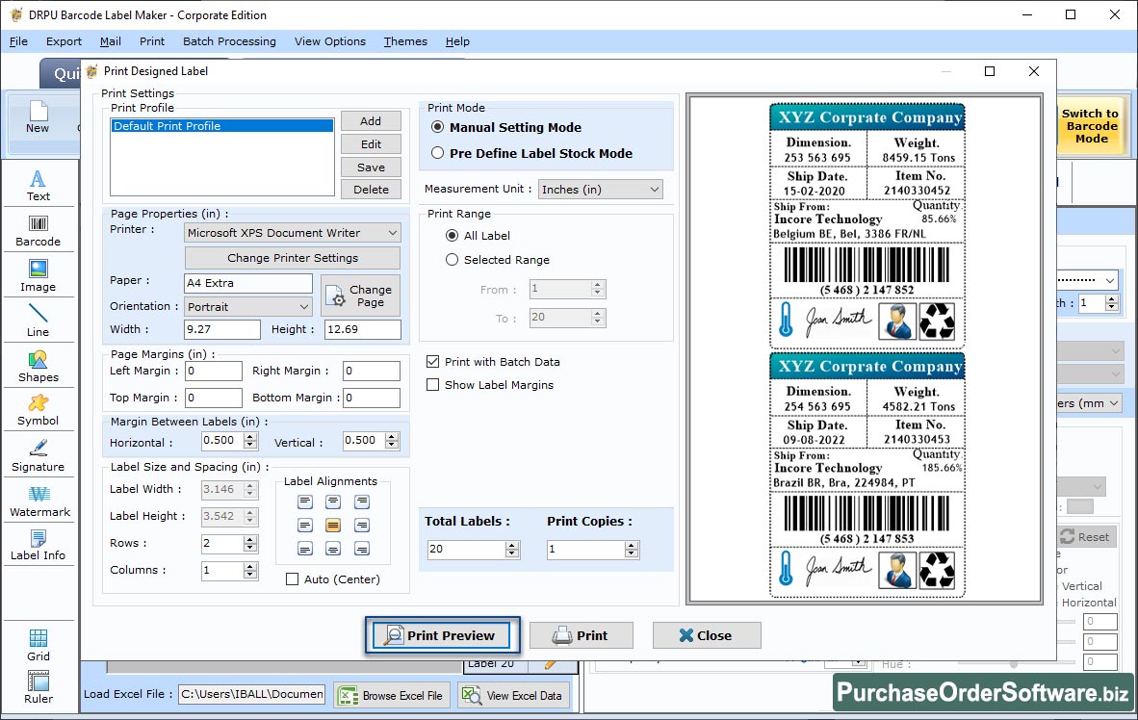The image size is (1138, 720).
Task: Select the Watermark tool in sidebar
Action: 39,501
